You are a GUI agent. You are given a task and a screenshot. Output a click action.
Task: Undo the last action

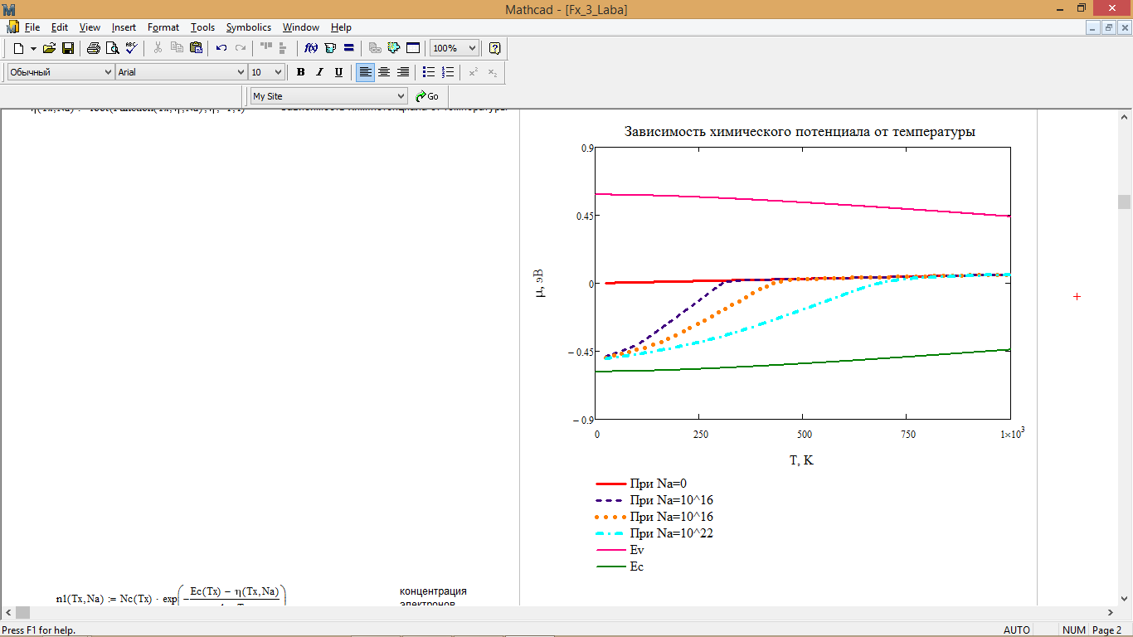(221, 48)
